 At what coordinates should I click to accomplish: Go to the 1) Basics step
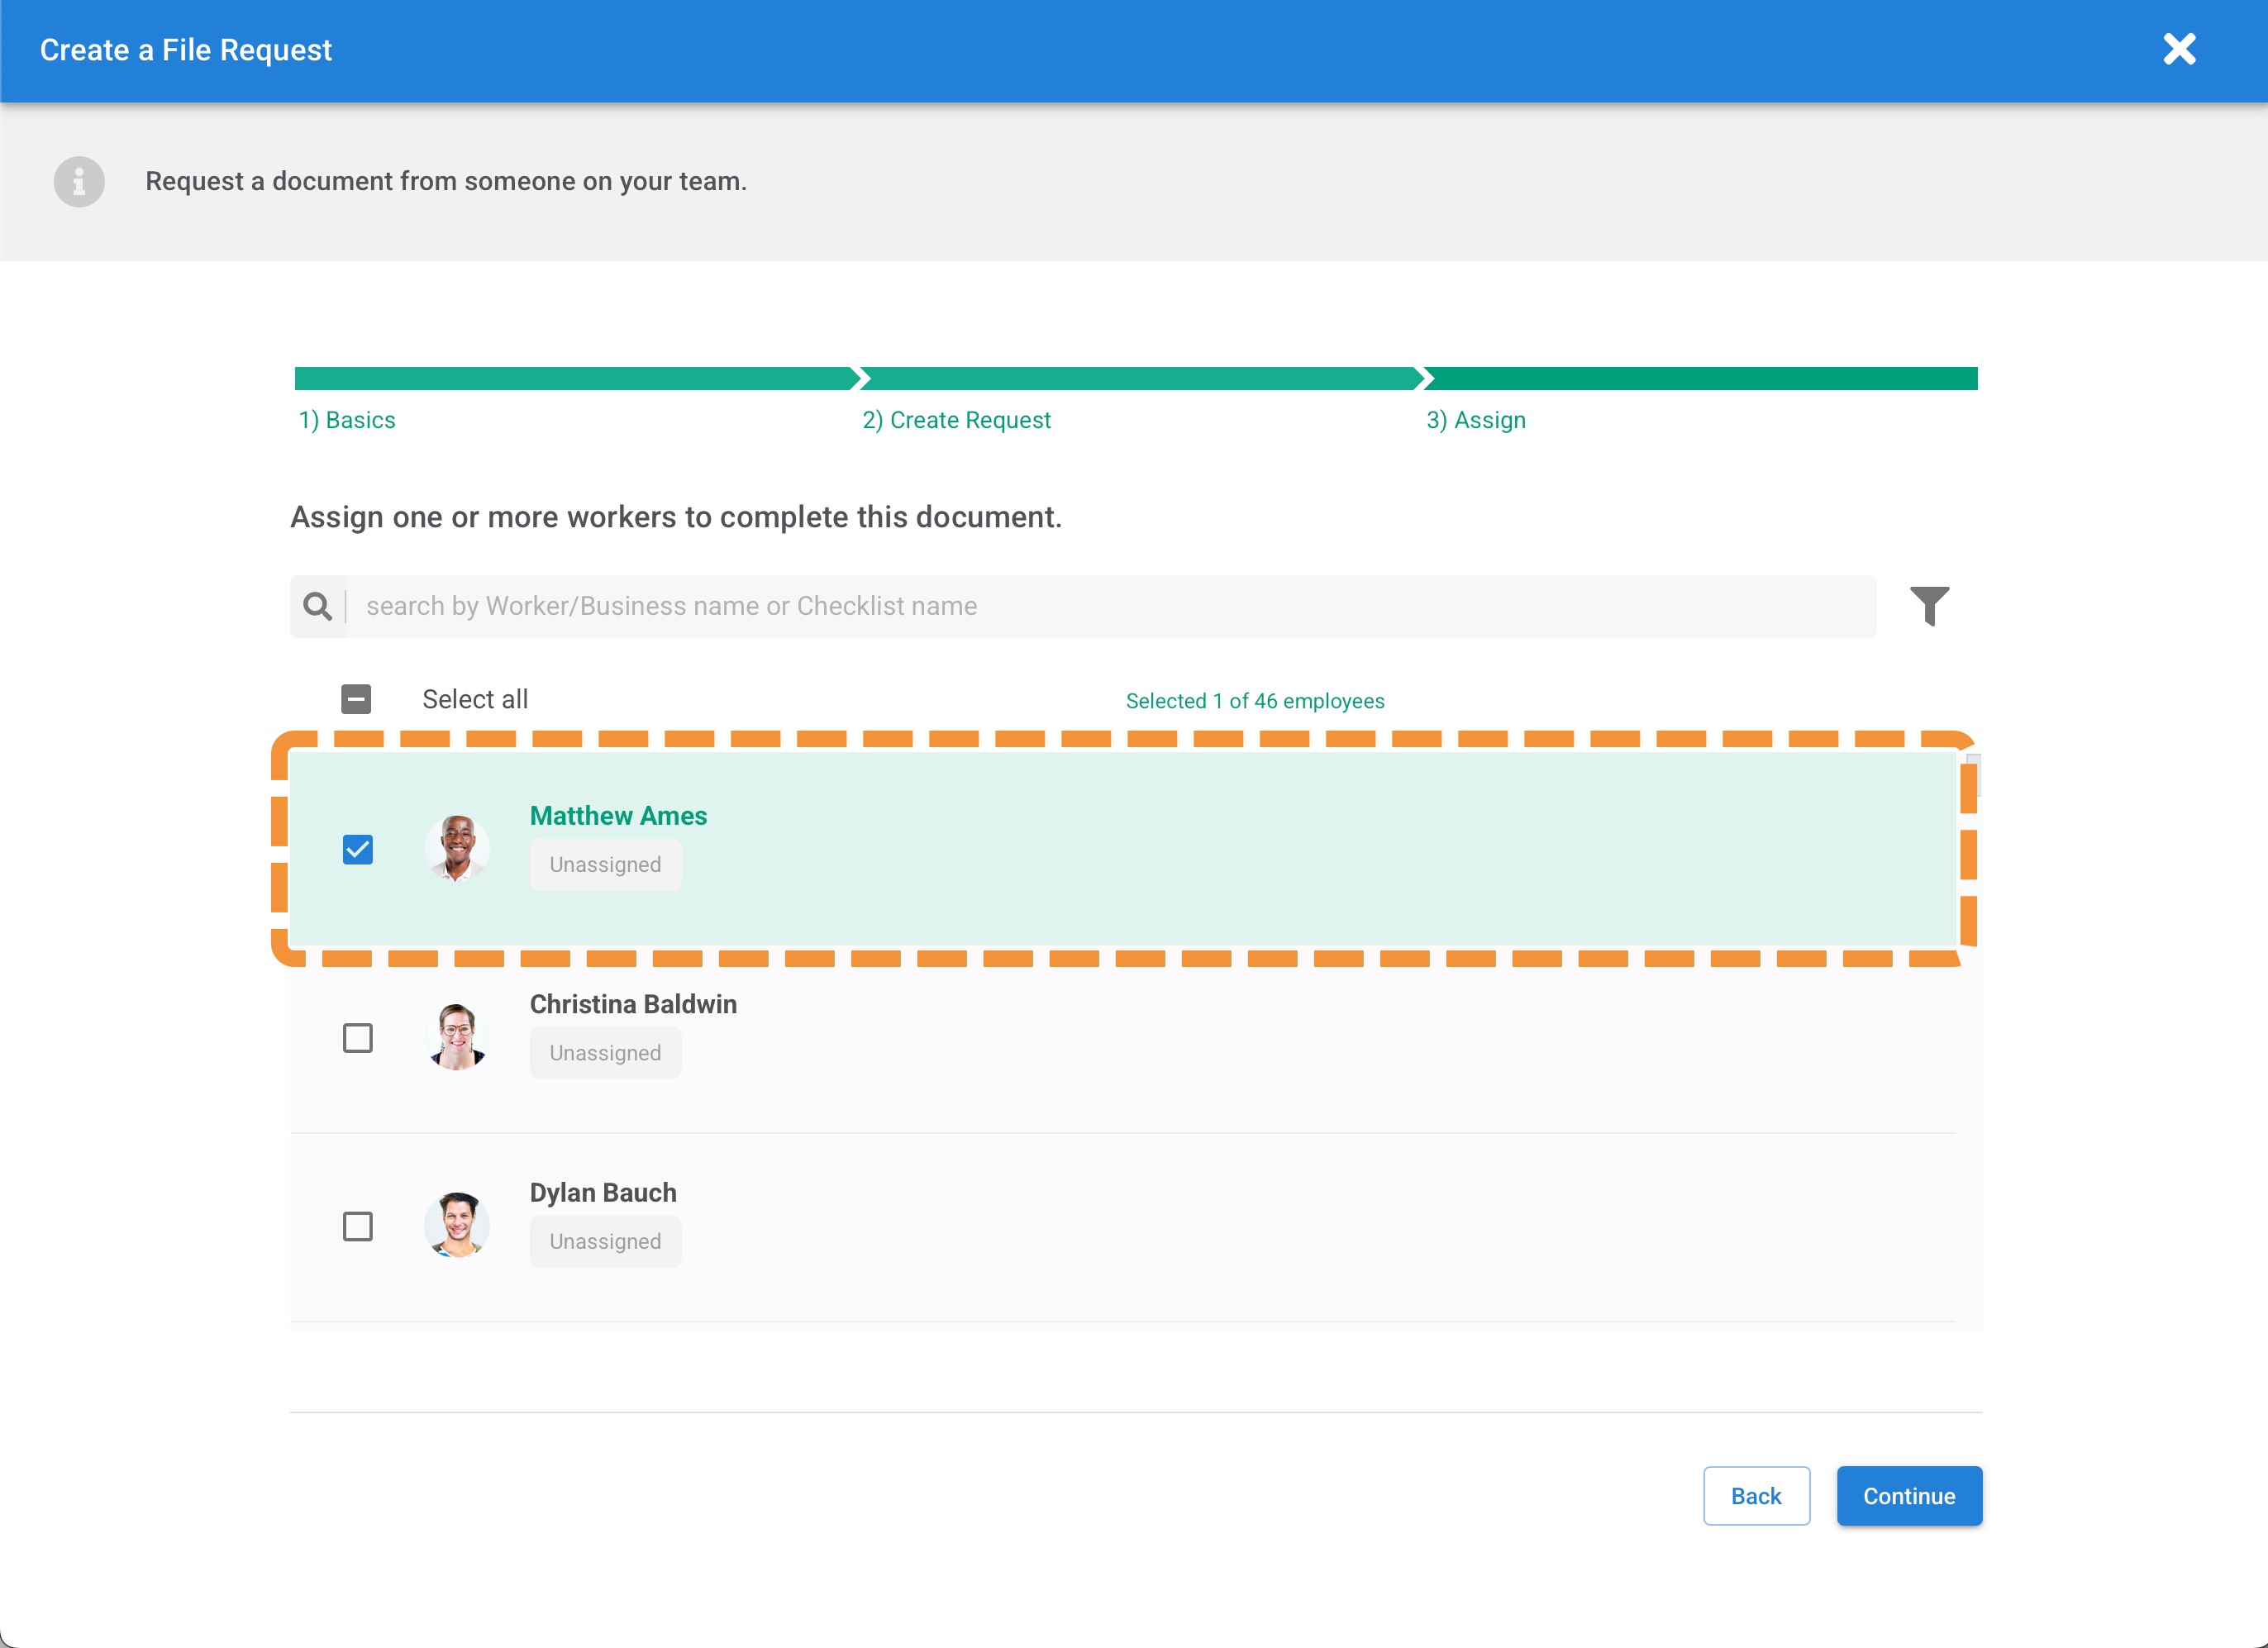coord(347,420)
